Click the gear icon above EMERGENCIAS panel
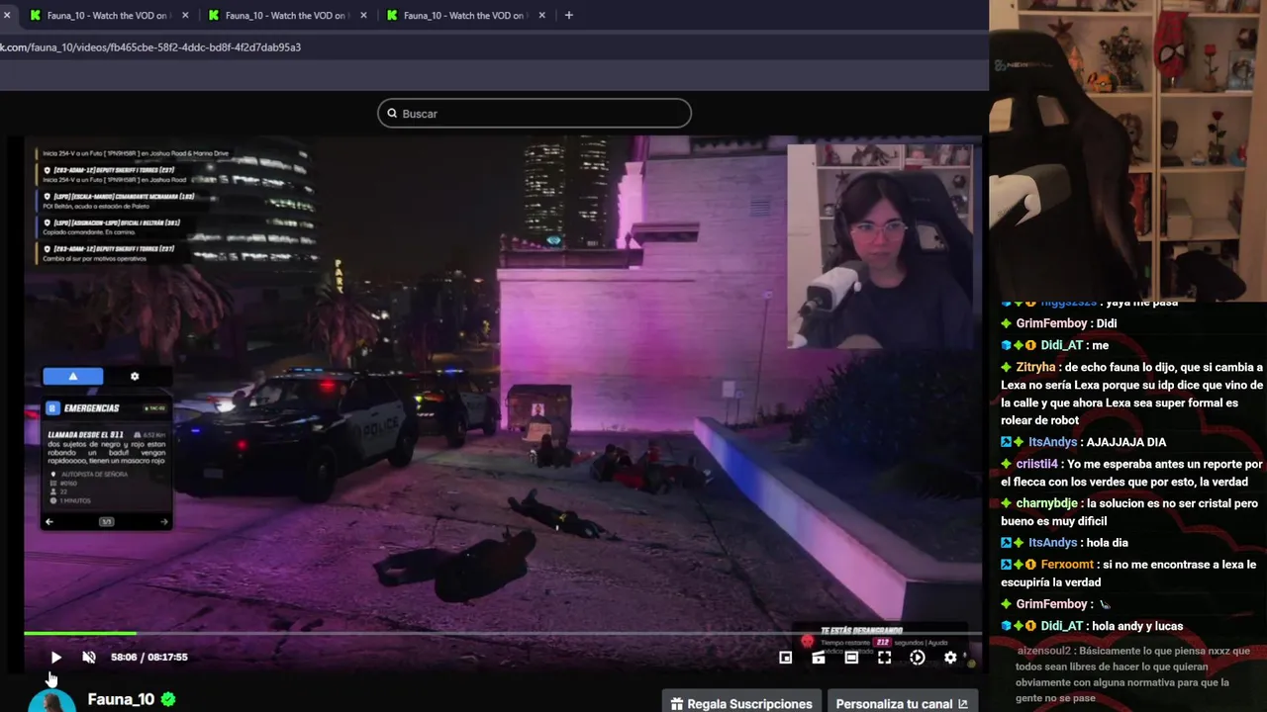 pyautogui.click(x=135, y=376)
